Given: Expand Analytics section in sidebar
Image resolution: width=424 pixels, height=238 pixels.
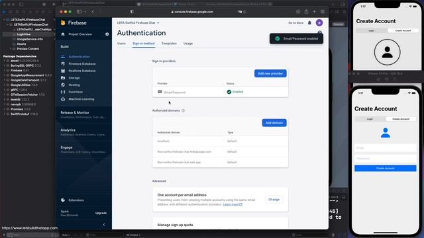Looking at the screenshot, I should click(x=83, y=132).
